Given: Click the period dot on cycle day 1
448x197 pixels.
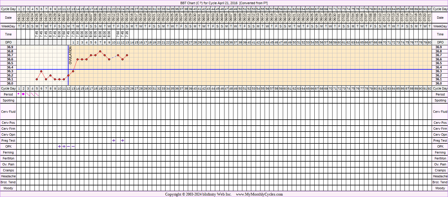Looking at the screenshot, I should (18, 94).
